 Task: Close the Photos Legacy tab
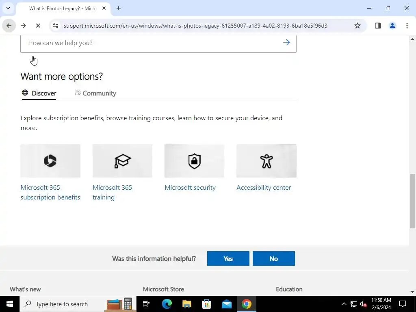104,8
